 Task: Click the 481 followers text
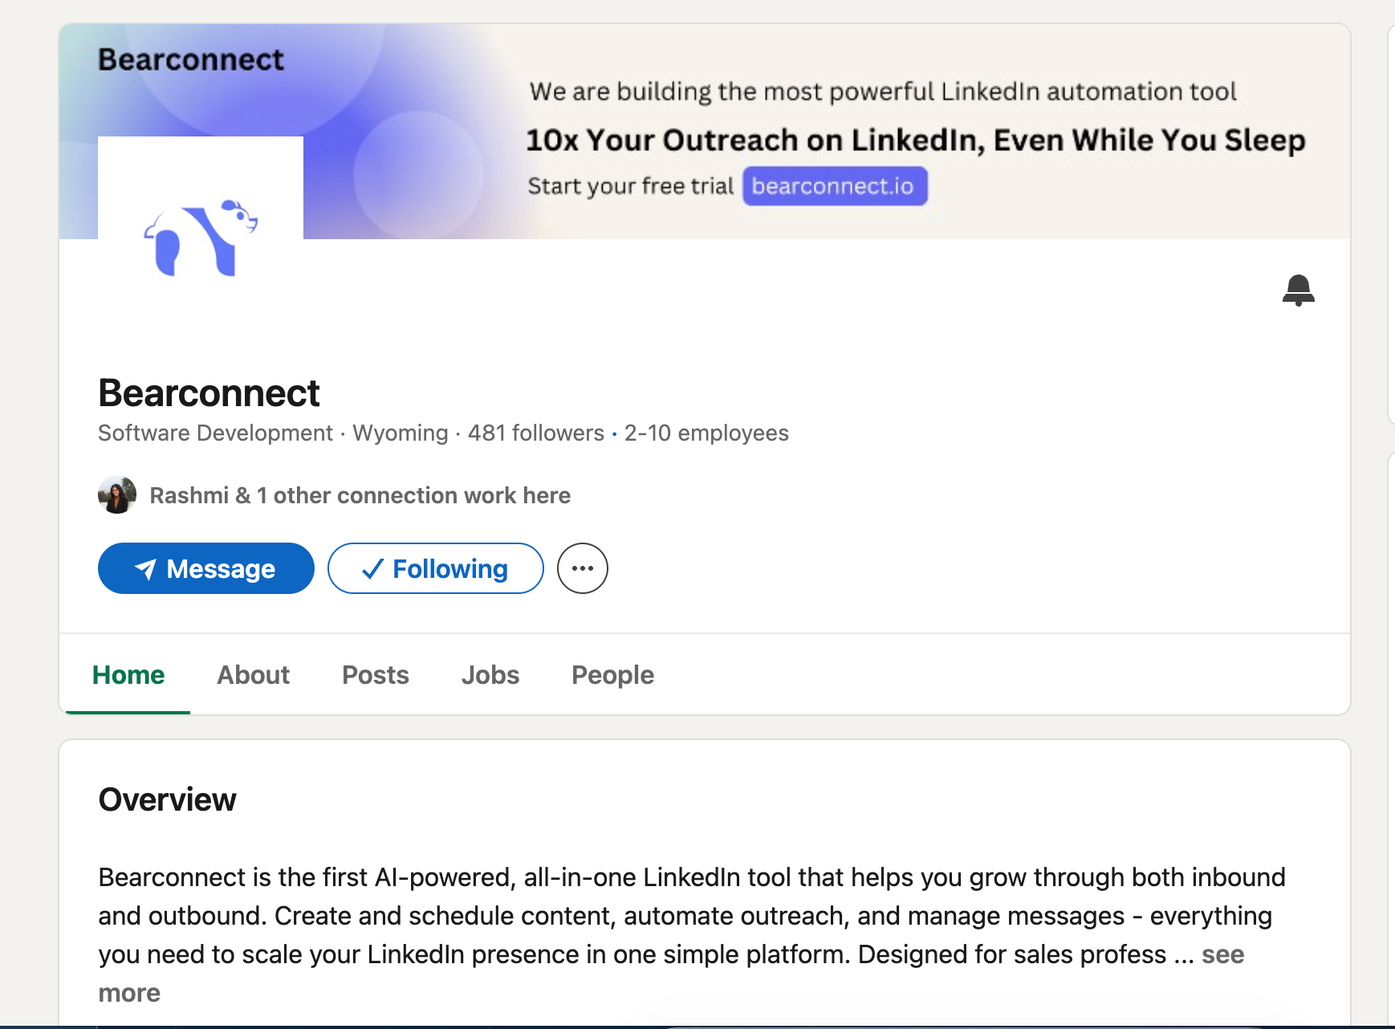(x=535, y=433)
